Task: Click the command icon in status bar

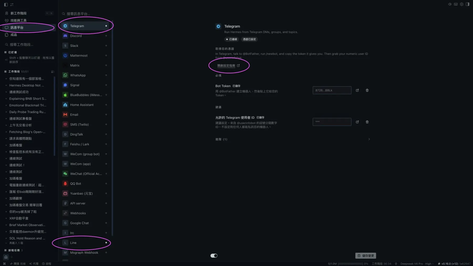Action: tap(4, 264)
